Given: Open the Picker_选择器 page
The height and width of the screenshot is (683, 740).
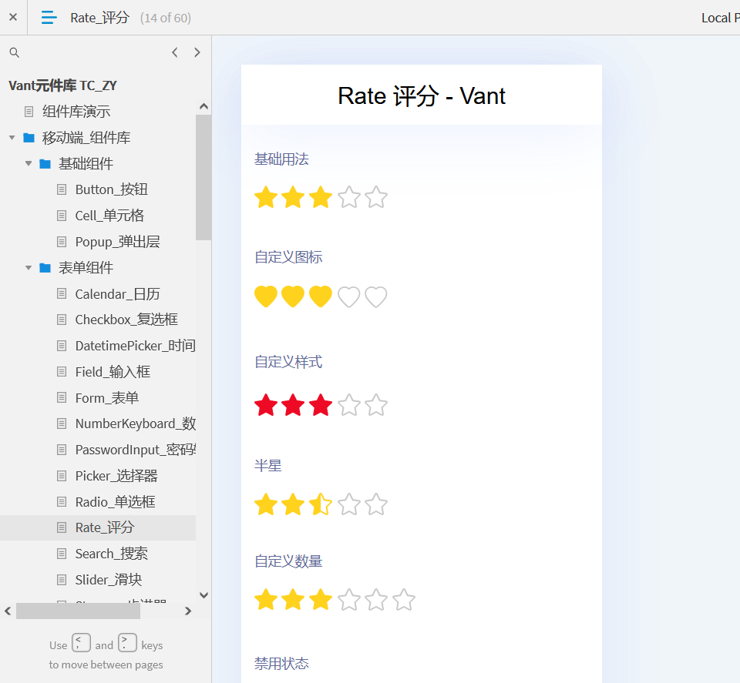Looking at the screenshot, I should (116, 476).
